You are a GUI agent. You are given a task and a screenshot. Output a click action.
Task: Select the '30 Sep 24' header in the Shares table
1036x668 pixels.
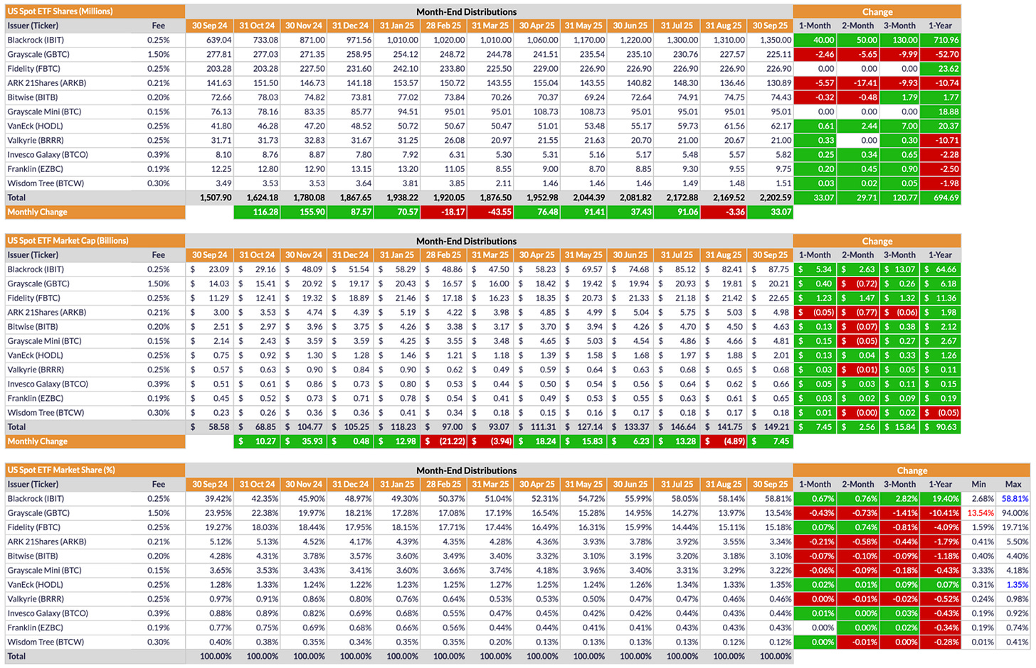(x=209, y=26)
